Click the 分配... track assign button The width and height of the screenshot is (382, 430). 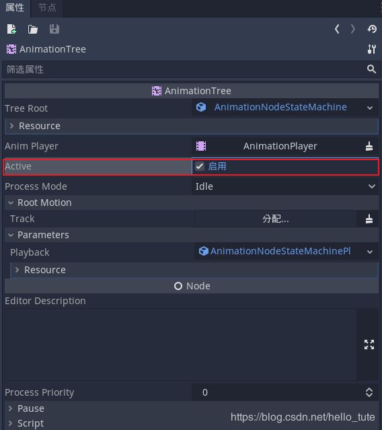(x=276, y=219)
